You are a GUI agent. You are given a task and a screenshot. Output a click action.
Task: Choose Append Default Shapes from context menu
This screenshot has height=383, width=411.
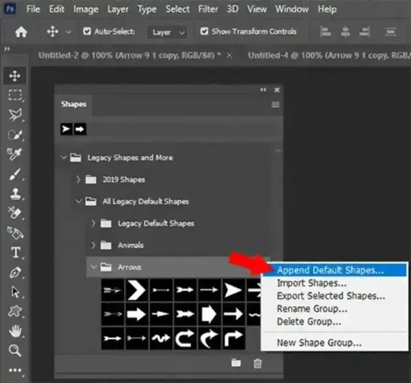pos(330,270)
